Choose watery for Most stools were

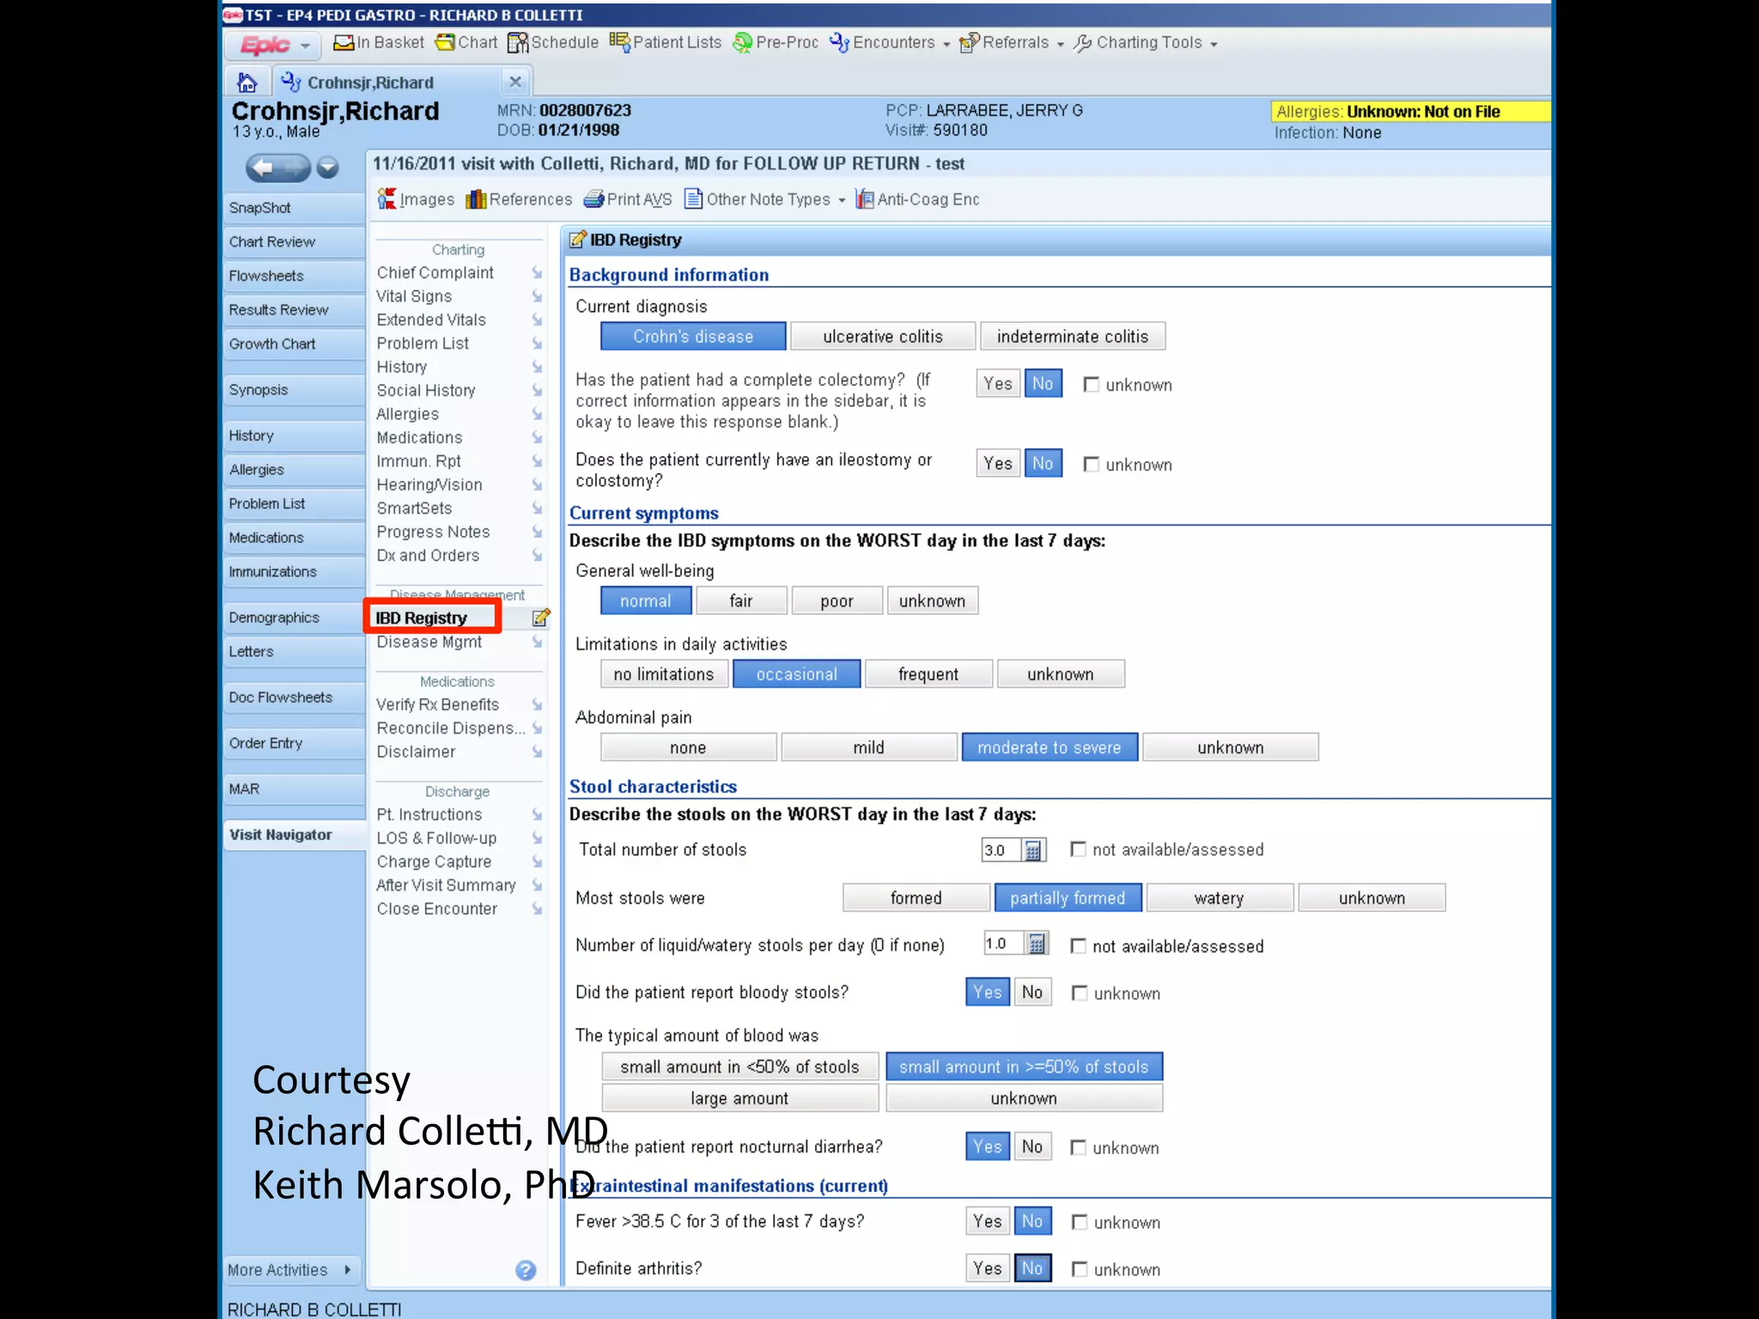(1218, 898)
